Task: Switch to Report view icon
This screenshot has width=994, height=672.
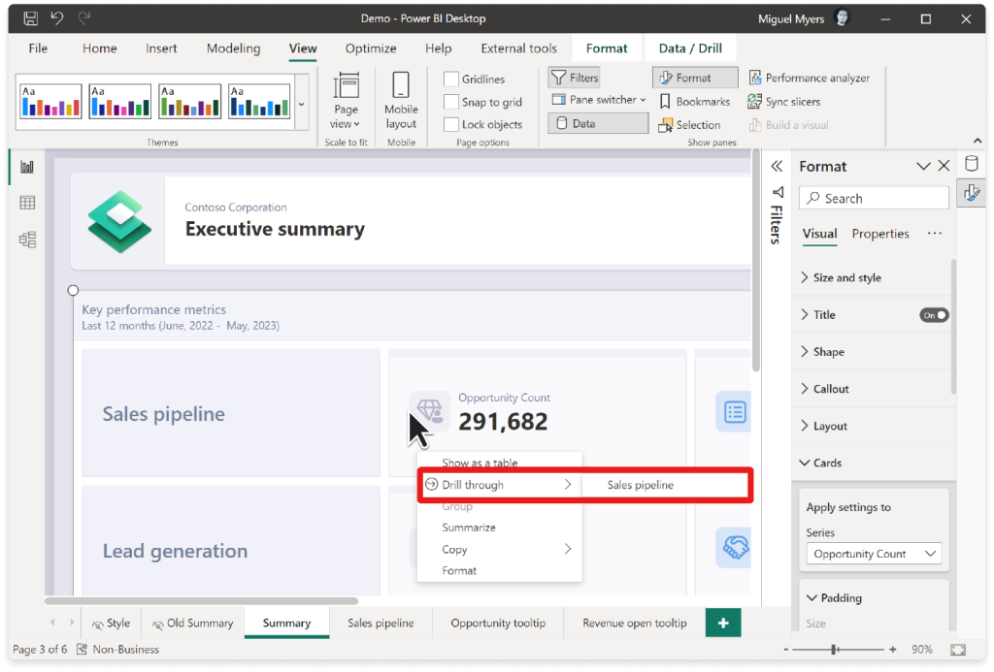Action: [x=27, y=167]
